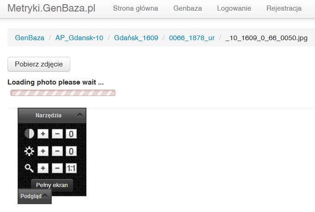Reset contrast to zero

[x=71, y=134]
